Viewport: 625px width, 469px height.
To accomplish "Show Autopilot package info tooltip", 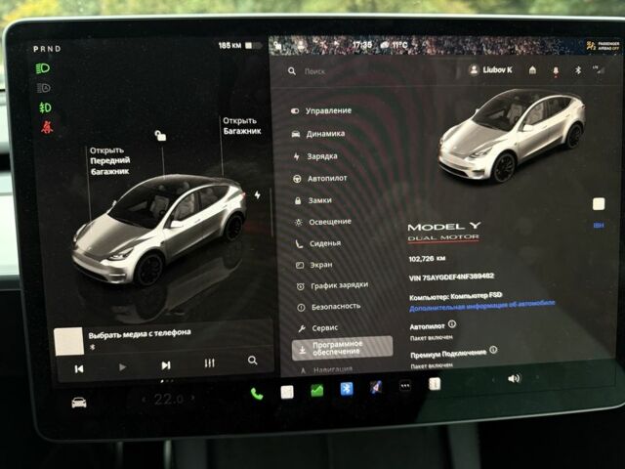I will pos(452,323).
